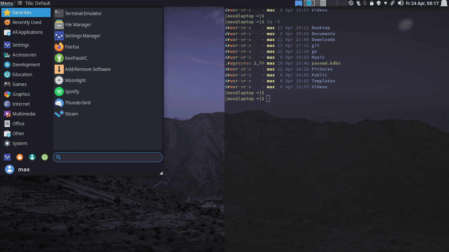The height and width of the screenshot is (252, 449).
Task: Click the Templates entry in the terminal
Action: (x=323, y=81)
